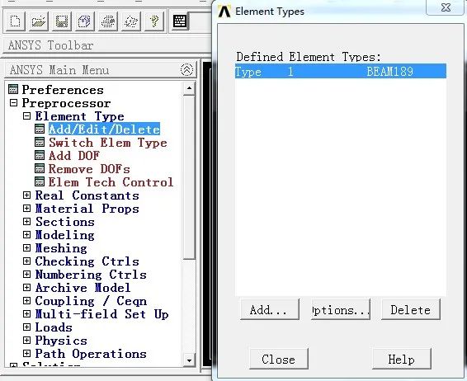Click the Material Props label
The image size is (467, 381).
[87, 209]
